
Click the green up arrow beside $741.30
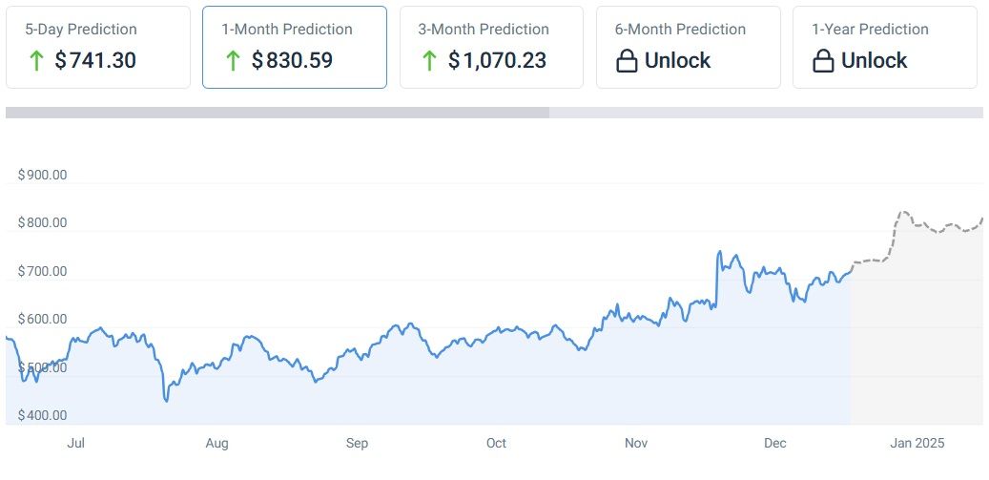37,61
